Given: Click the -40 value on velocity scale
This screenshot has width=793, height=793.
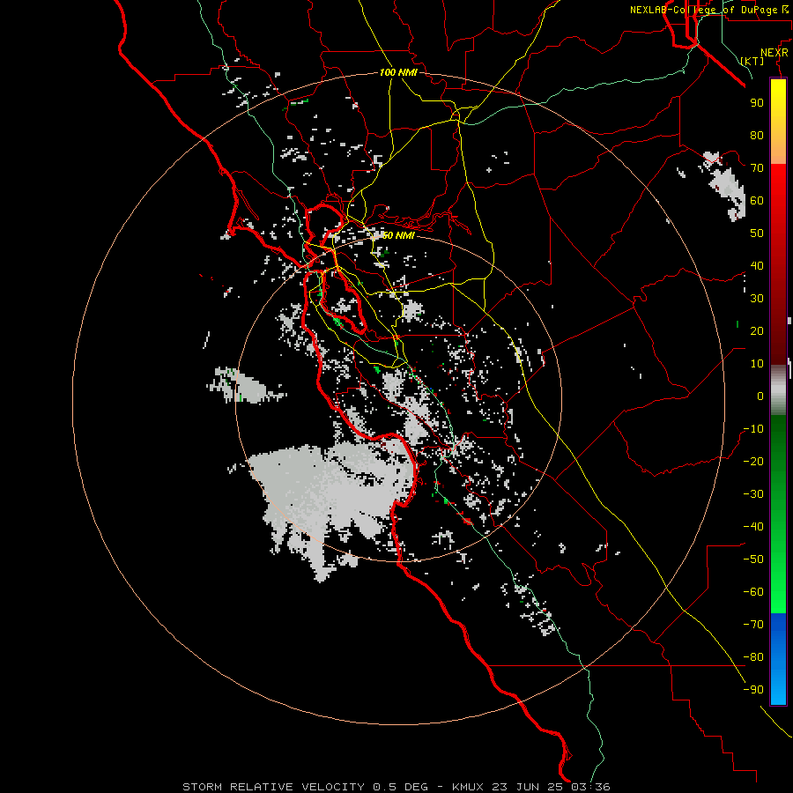Looking at the screenshot, I should (753, 527).
